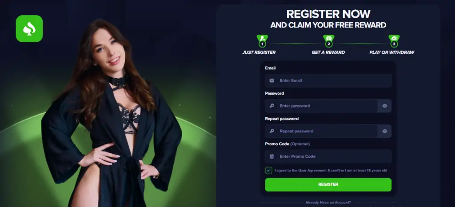Click the envelope icon in Email field
Image resolution: width=455 pixels, height=207 pixels.
point(271,80)
